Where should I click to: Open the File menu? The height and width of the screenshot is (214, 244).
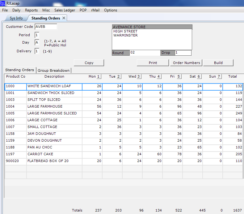coord(5,10)
